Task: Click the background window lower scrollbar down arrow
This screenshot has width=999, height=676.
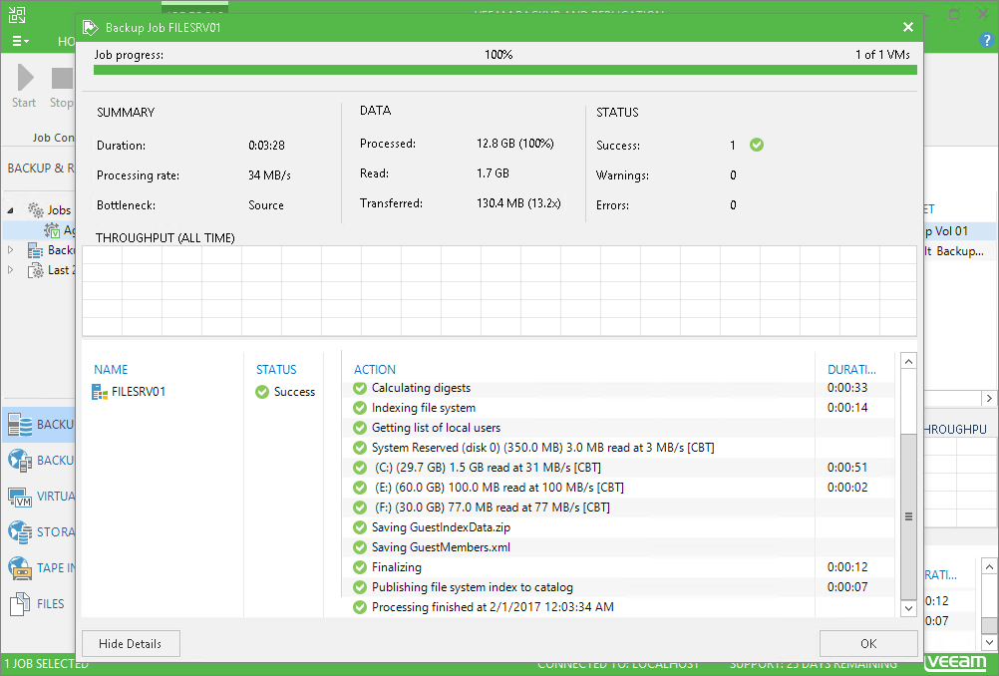Action: (989, 642)
